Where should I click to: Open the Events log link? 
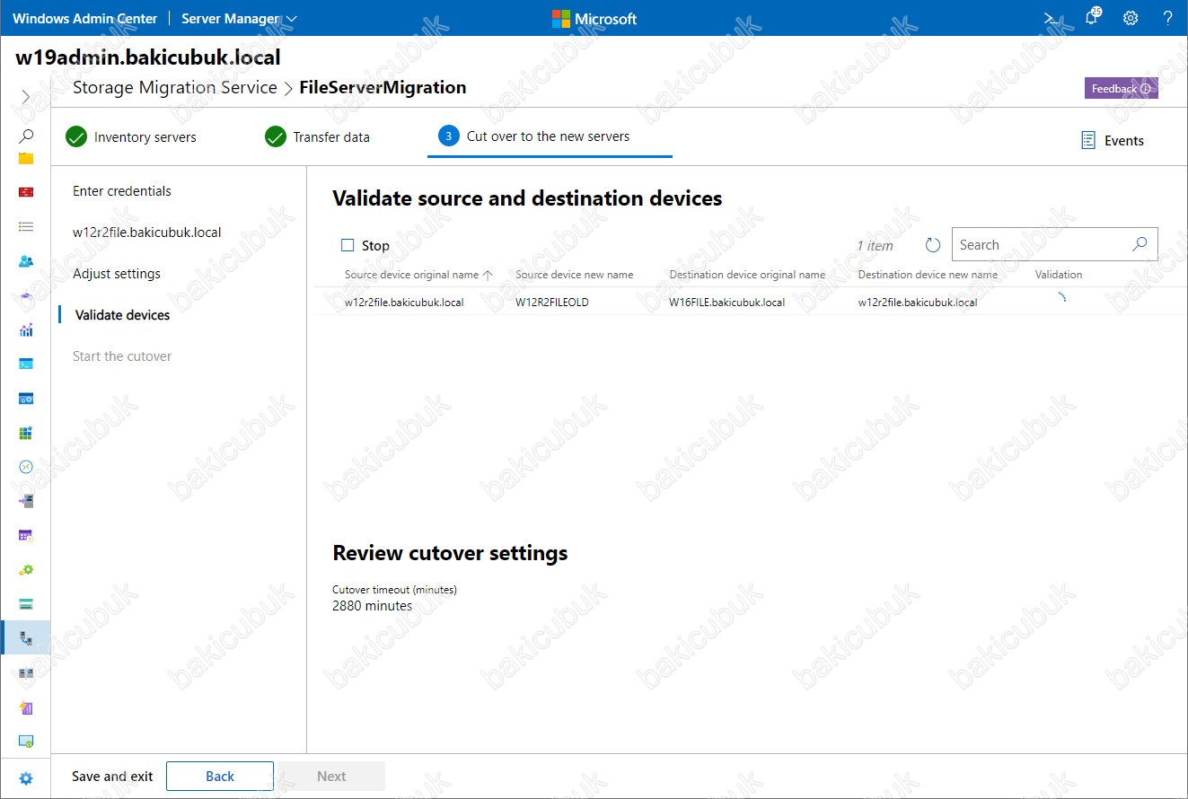click(x=1113, y=140)
